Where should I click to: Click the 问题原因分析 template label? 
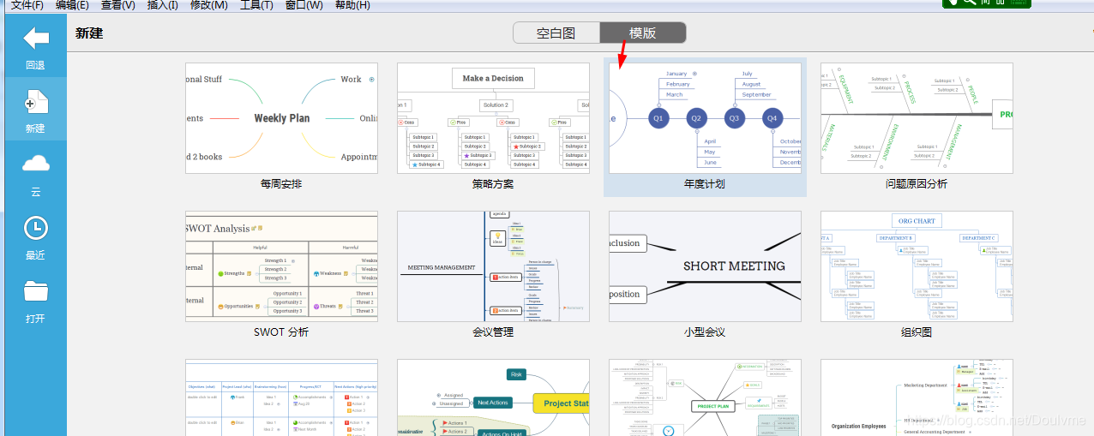917,184
